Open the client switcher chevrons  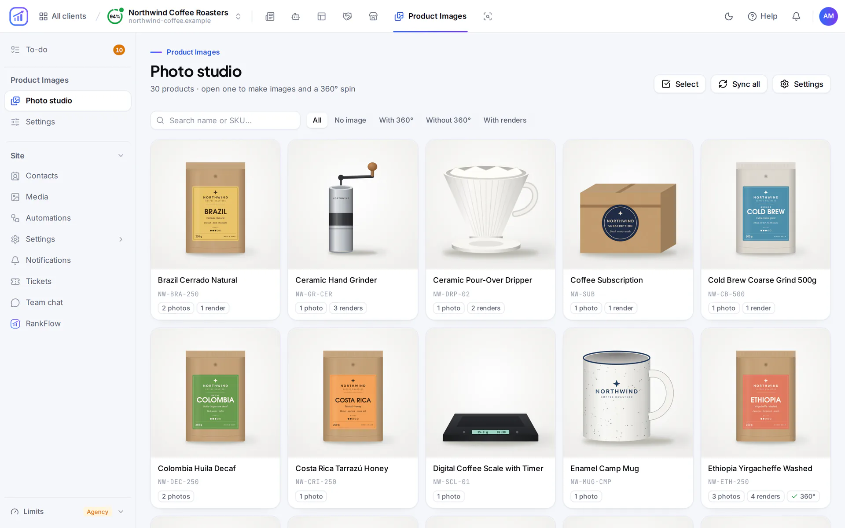tap(238, 16)
